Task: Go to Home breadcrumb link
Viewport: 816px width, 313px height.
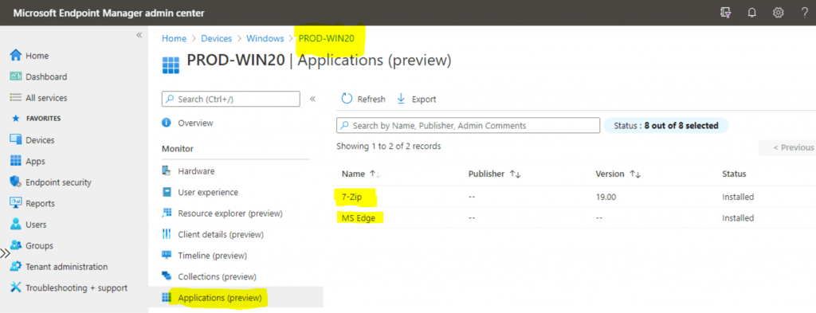Action: [174, 38]
